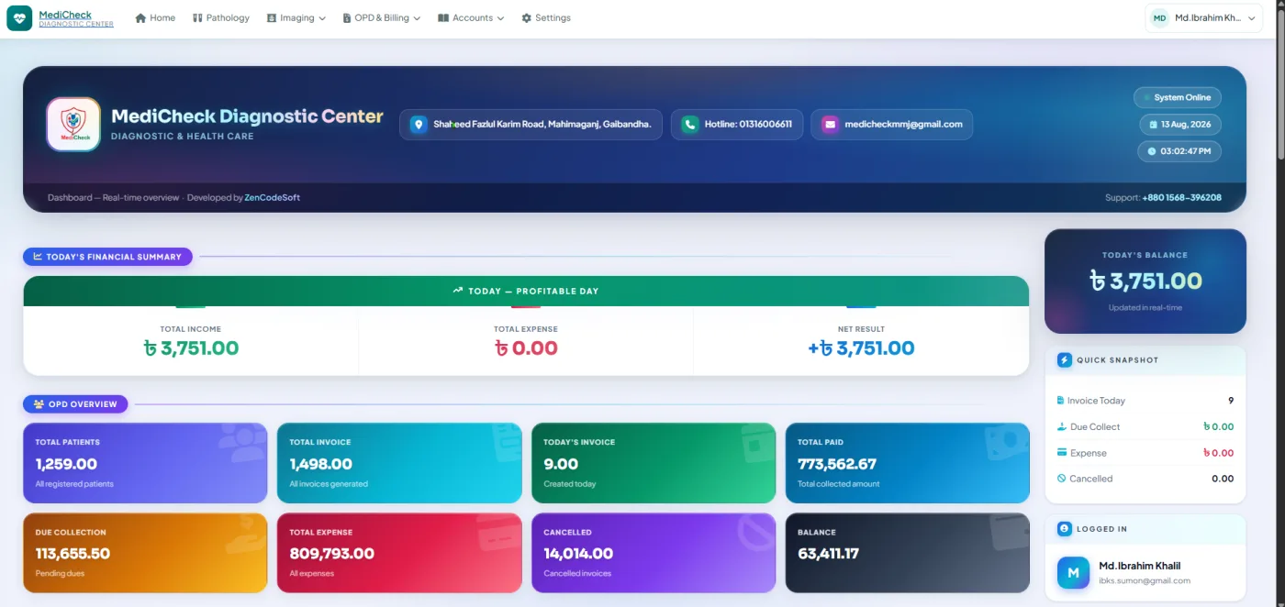Click the MediCheck heart logo icon
The height and width of the screenshot is (607, 1285).
tap(19, 18)
